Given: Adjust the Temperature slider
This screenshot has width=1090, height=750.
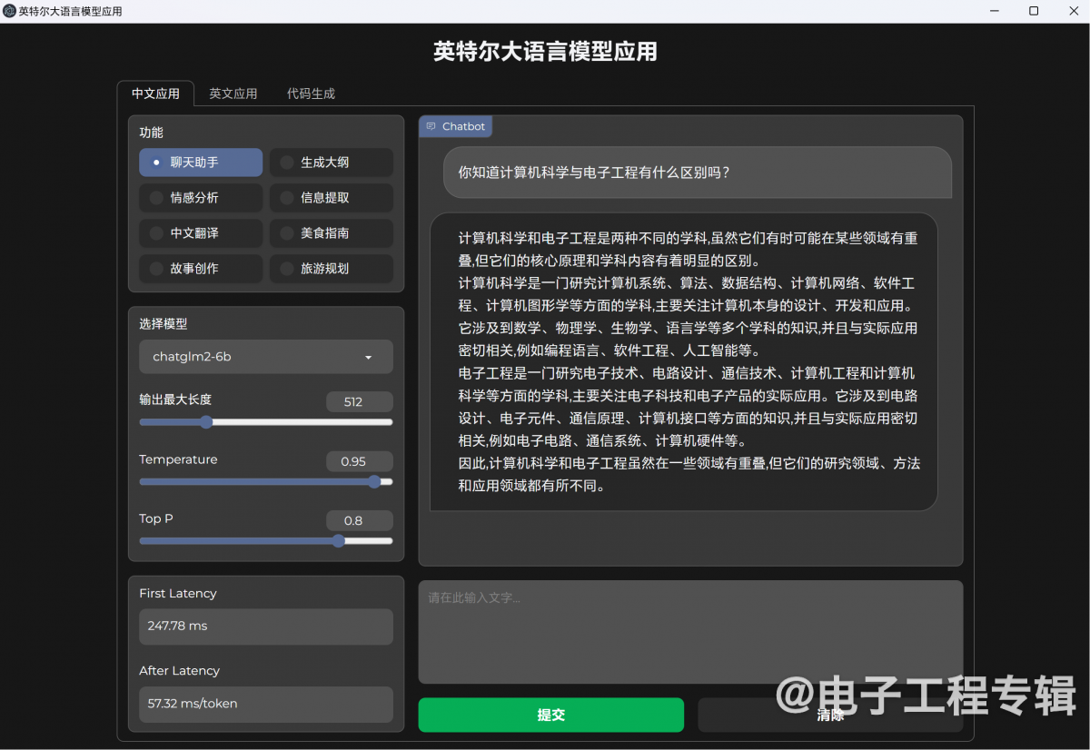Looking at the screenshot, I should (266, 482).
